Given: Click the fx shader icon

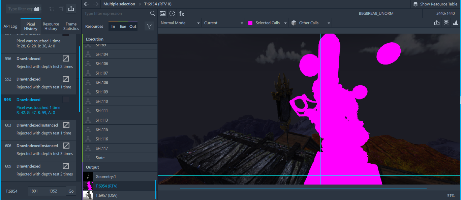Looking at the screenshot, I should 182,13.
